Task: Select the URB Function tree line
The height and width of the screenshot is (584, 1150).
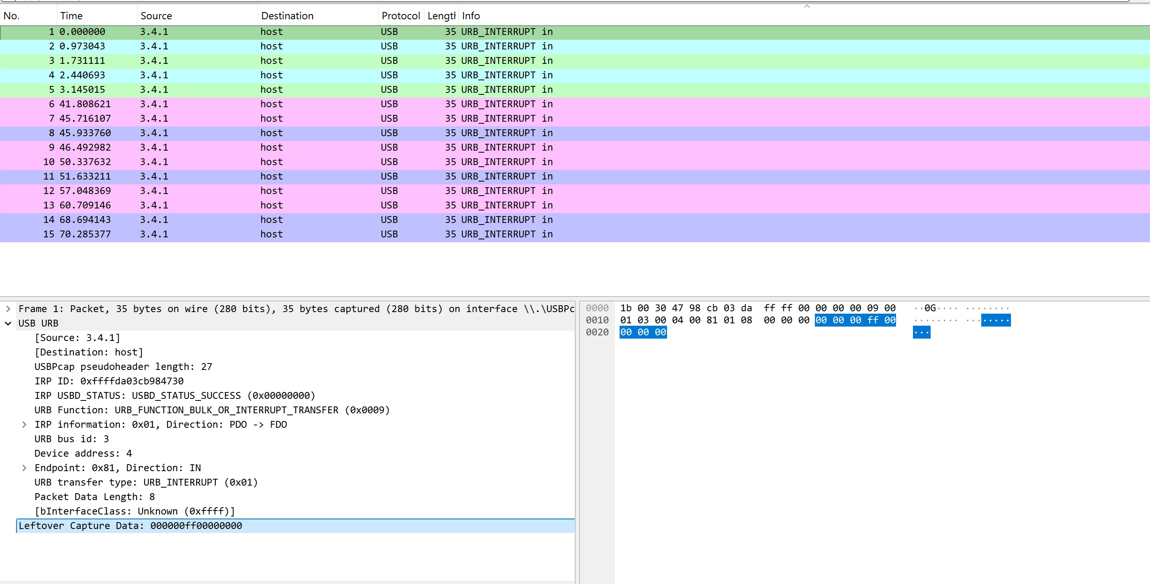Action: click(x=212, y=410)
